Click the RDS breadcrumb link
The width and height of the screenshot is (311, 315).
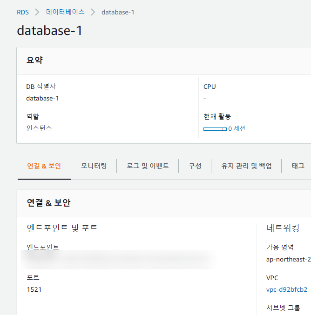click(x=22, y=12)
